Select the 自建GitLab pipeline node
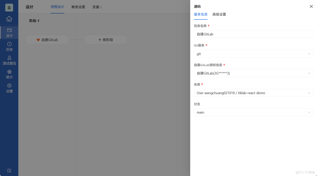This screenshot has width=317, height=176. click(x=47, y=40)
